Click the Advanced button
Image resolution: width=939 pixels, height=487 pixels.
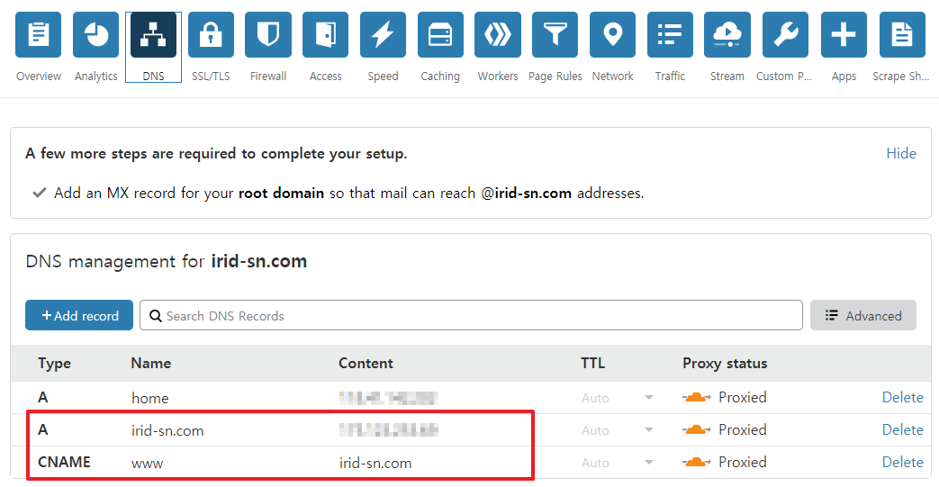[x=863, y=315]
